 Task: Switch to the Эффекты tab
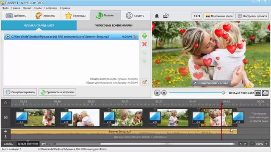46,16
